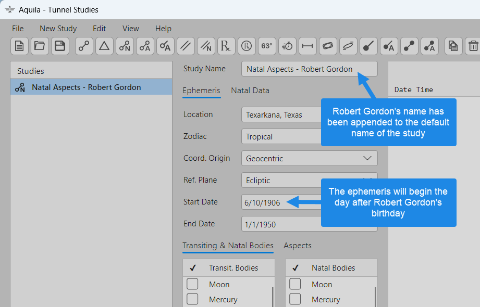Click the stopwatch speed study icon
The width and height of the screenshot is (480, 307).
point(287,46)
